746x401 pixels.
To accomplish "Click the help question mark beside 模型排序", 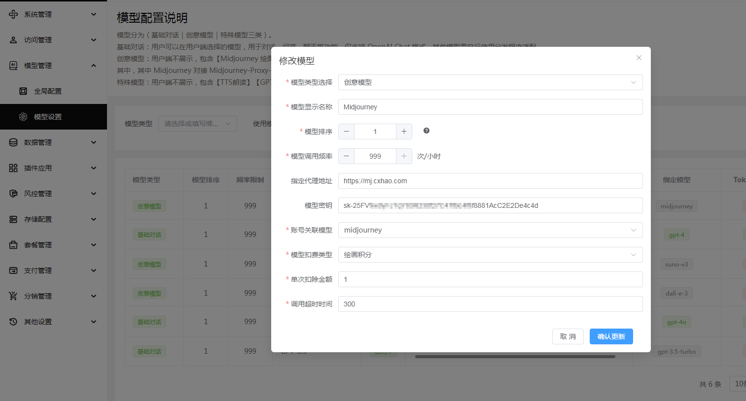I will coord(426,131).
